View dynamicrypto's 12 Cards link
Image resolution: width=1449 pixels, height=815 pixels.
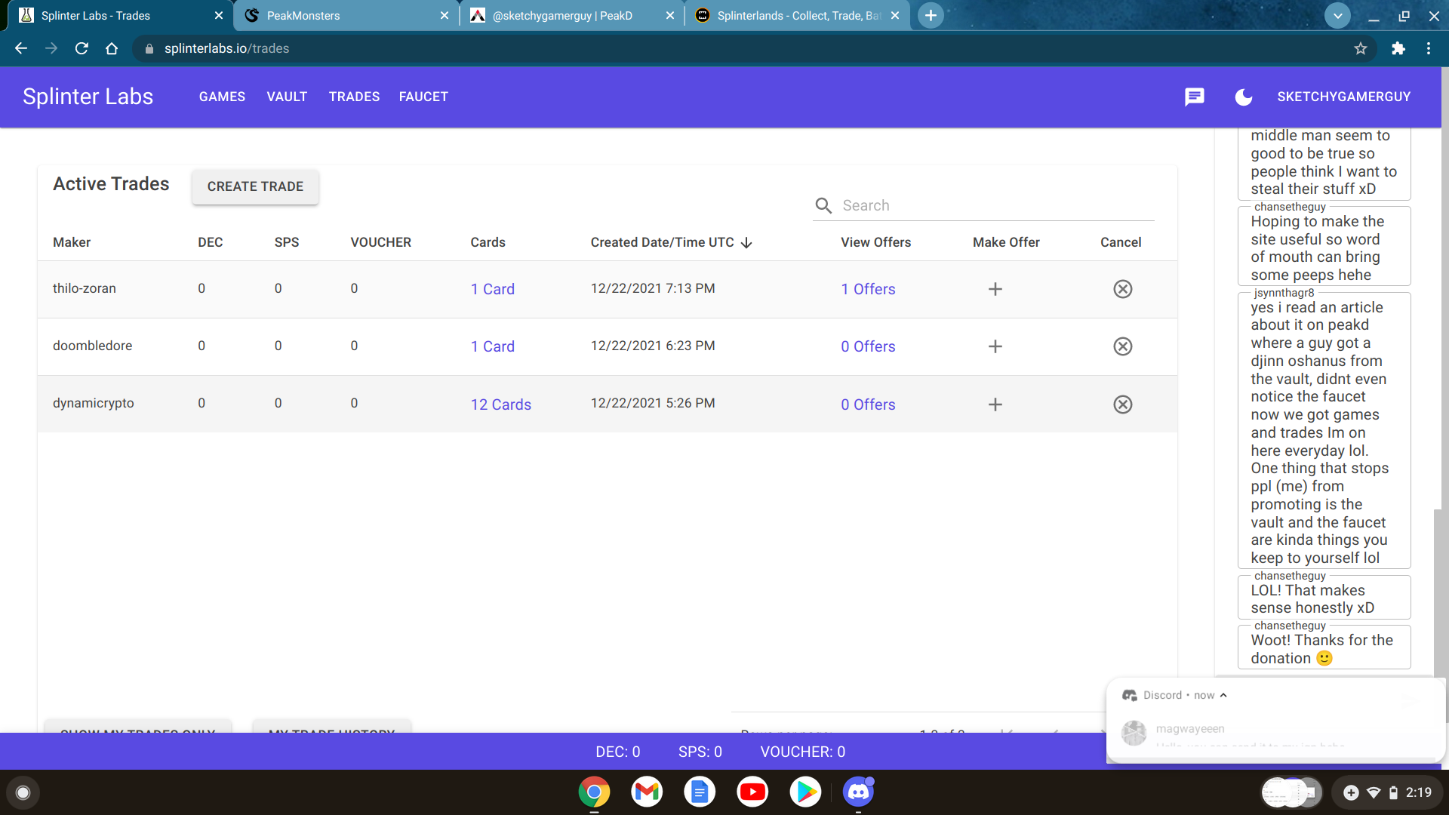[x=500, y=404]
